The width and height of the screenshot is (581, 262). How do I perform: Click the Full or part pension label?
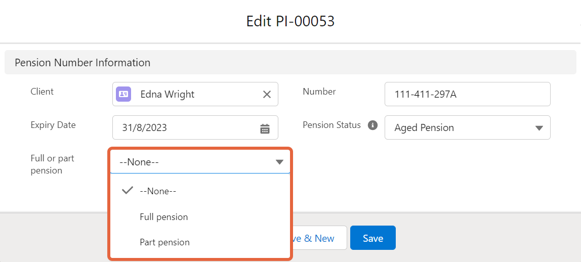tap(52, 164)
